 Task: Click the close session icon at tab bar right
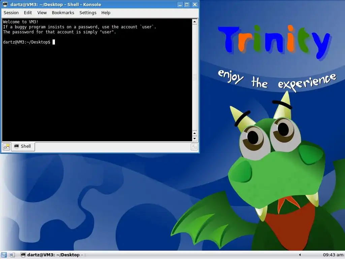coord(194,147)
